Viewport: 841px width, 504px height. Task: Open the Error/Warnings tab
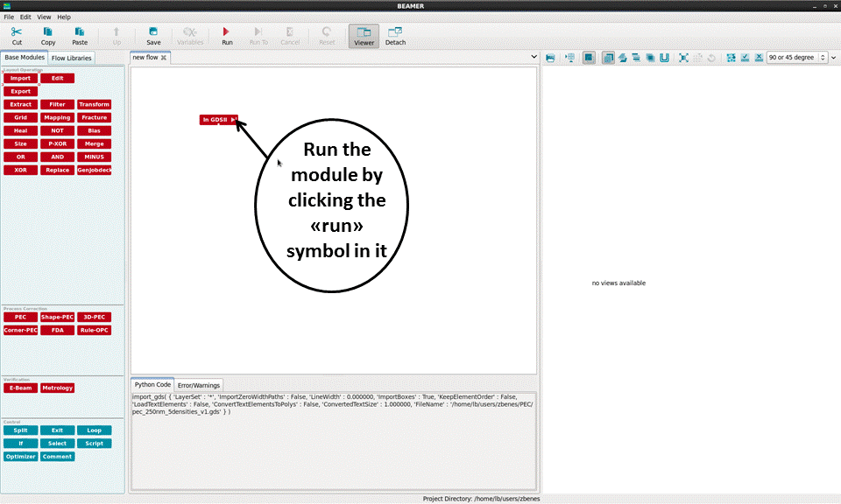tap(199, 384)
